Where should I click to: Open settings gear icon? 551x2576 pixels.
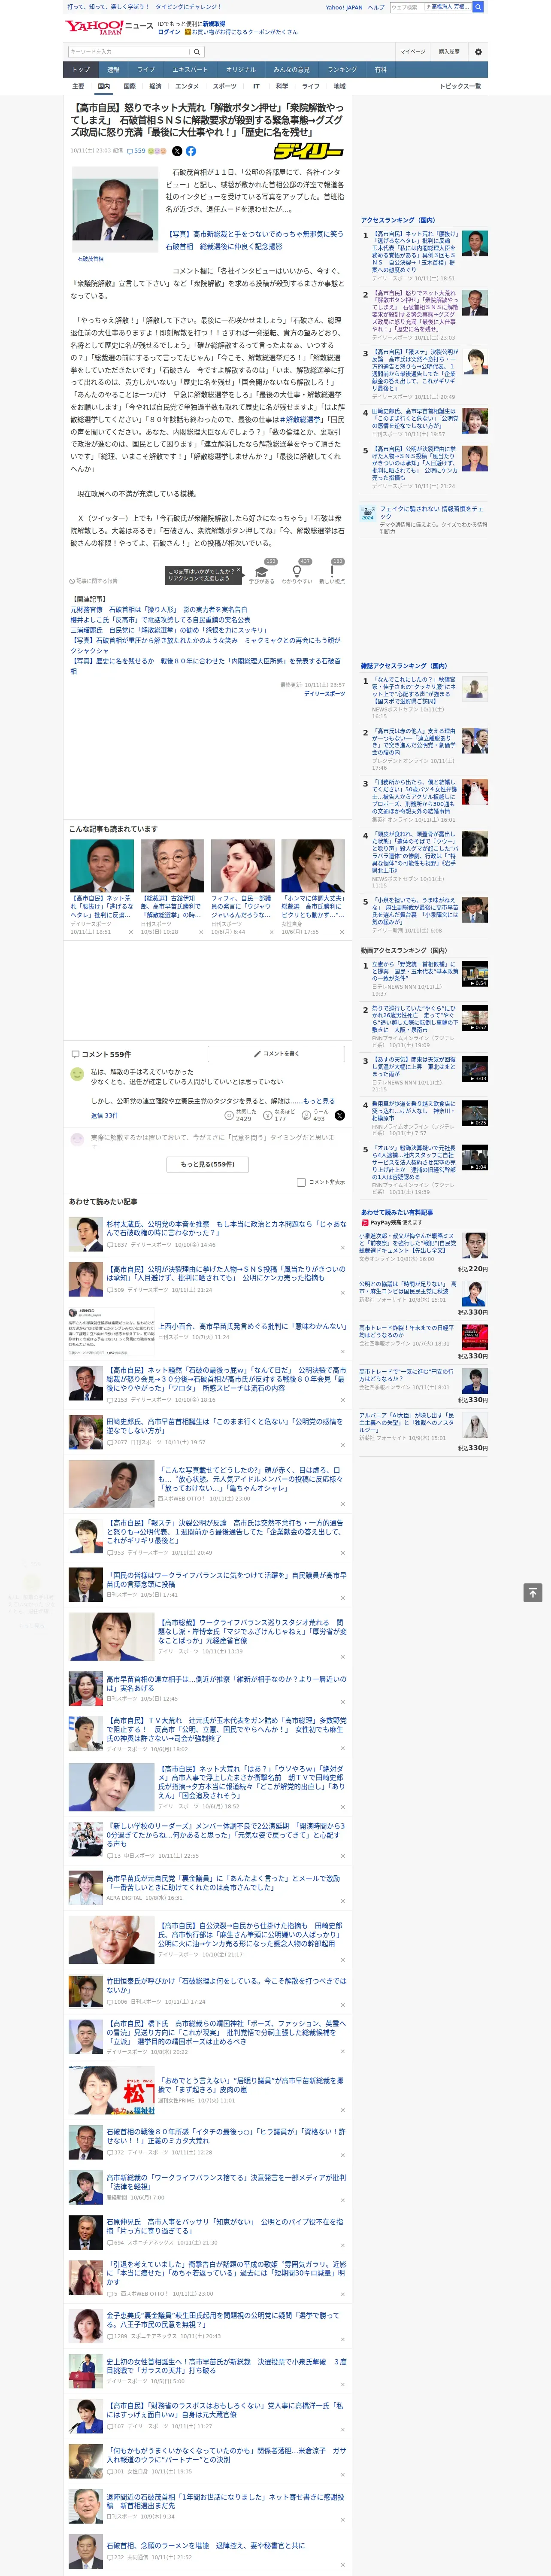(x=478, y=52)
